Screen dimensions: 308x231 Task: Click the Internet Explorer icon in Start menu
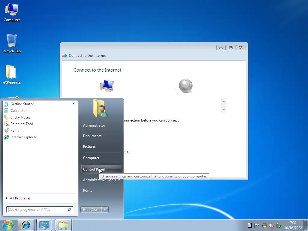6,137
